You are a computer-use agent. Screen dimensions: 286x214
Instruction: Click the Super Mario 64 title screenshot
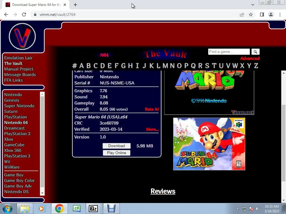click(209, 93)
